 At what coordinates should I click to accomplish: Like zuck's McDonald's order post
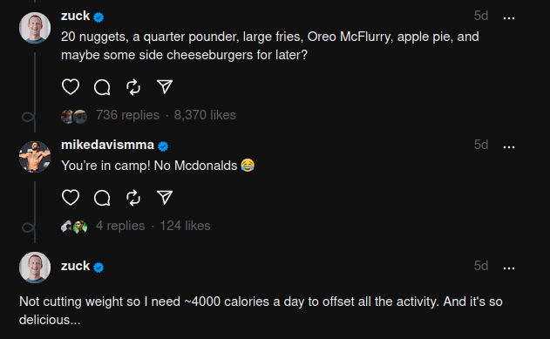(x=71, y=87)
